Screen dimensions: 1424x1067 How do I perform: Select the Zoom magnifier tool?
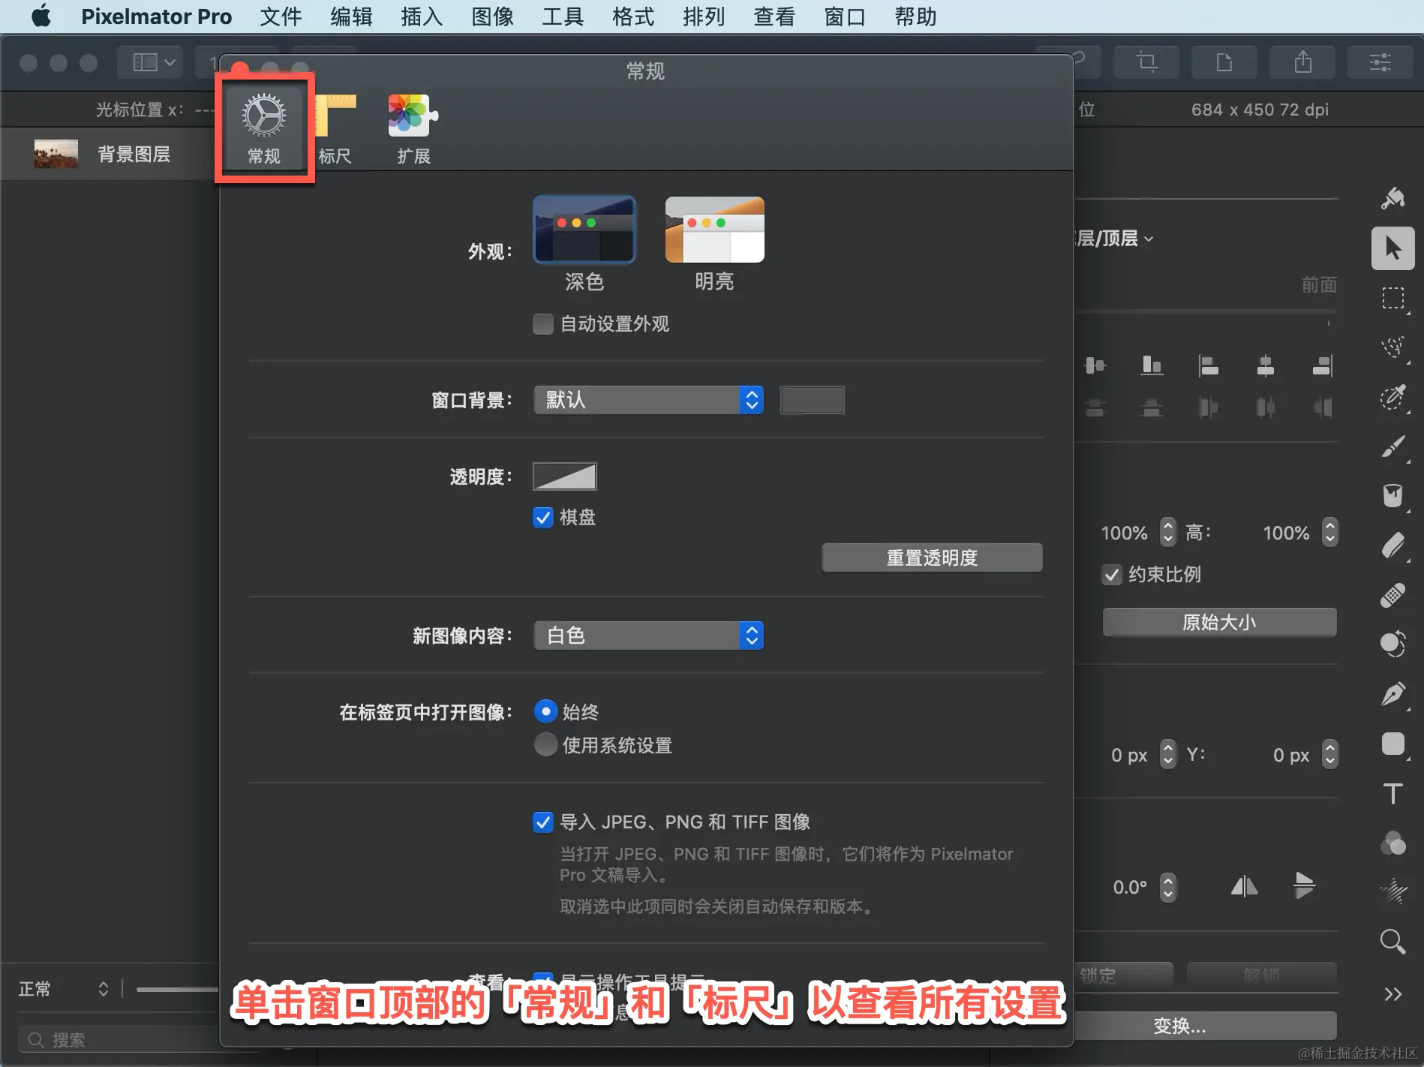pos(1393,942)
